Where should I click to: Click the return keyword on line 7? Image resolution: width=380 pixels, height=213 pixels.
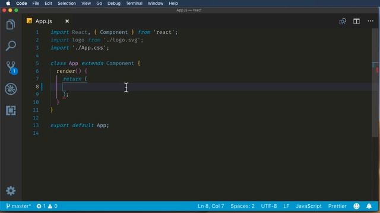(72, 79)
